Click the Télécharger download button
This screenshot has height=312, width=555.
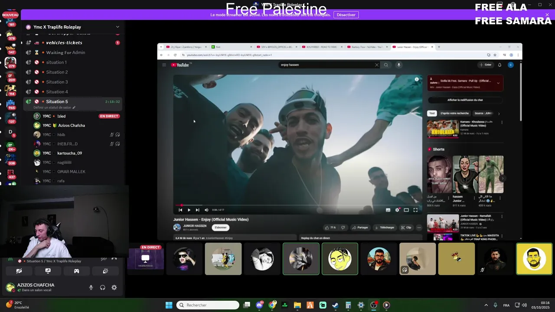coord(385,227)
